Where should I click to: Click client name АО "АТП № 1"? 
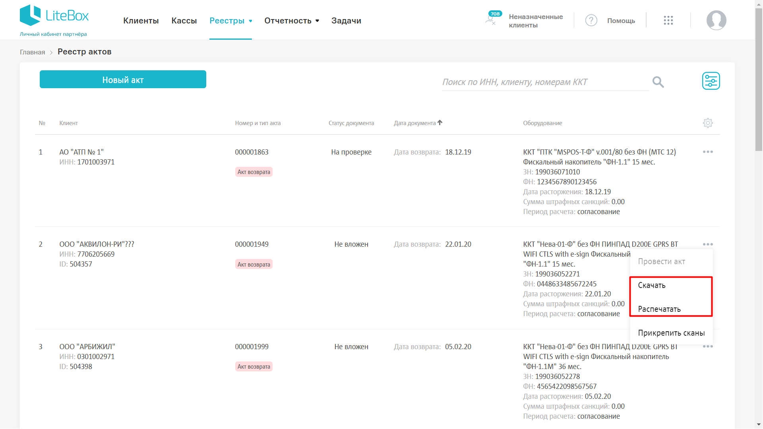(81, 152)
